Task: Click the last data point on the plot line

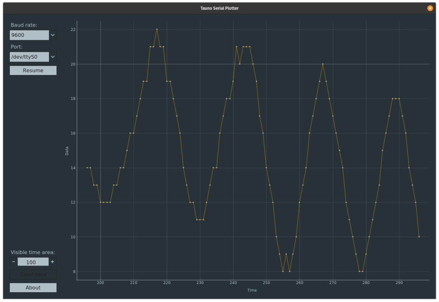Action: click(x=419, y=237)
